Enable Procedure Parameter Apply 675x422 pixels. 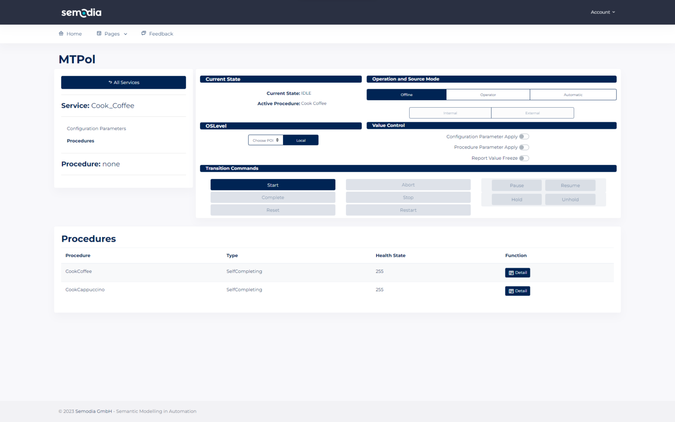[x=524, y=147]
